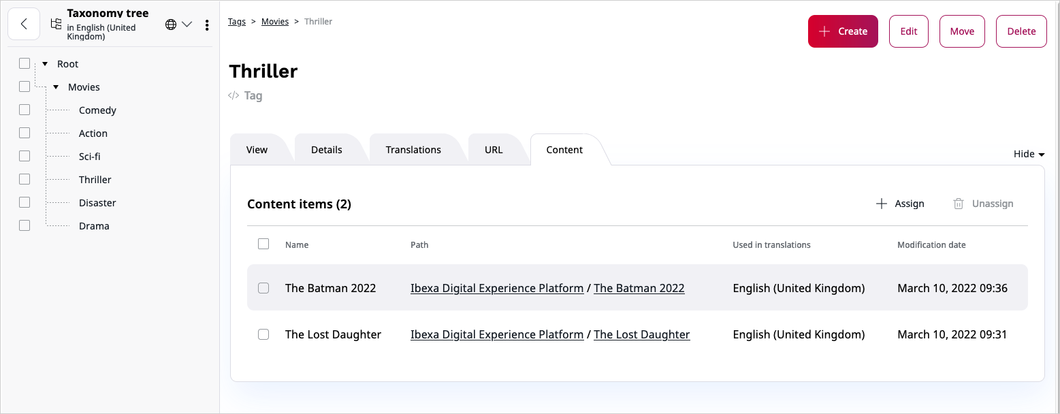Click the code icon beside Tag label
The width and height of the screenshot is (1060, 414).
(x=234, y=95)
